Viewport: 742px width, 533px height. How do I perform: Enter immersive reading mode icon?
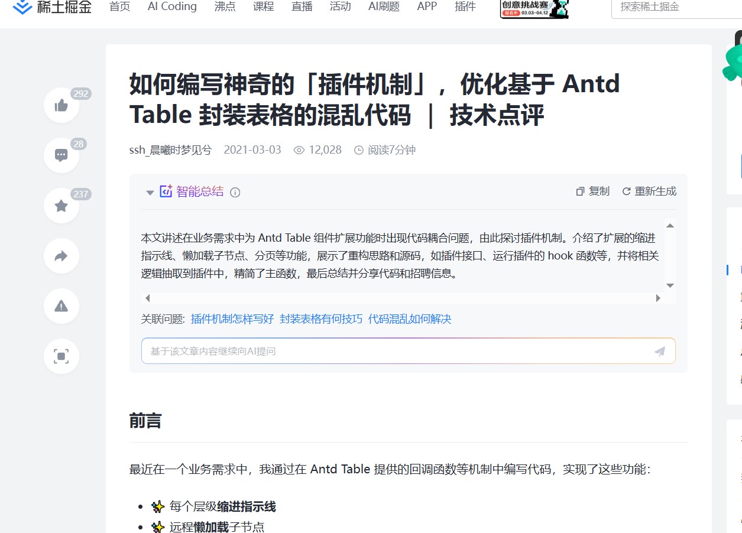(61, 356)
